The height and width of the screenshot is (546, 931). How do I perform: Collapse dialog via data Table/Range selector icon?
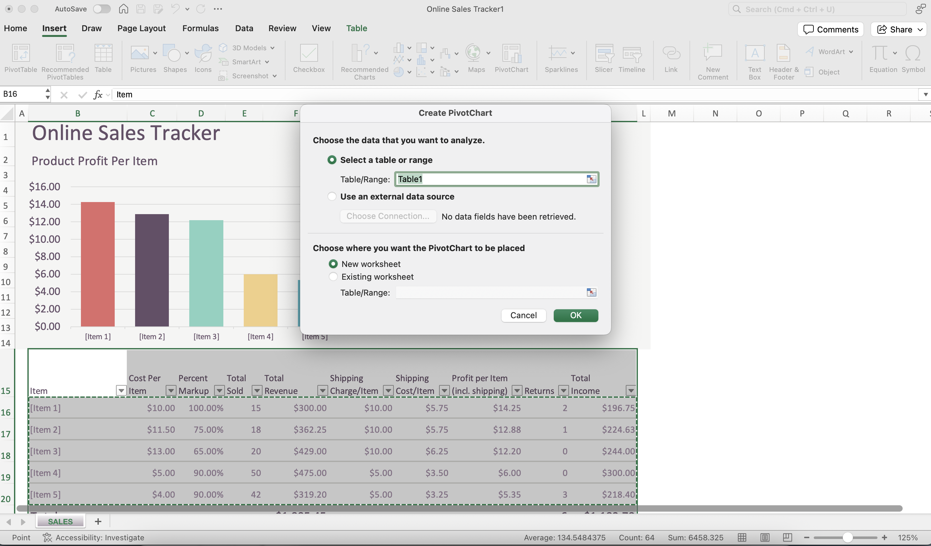(x=591, y=179)
